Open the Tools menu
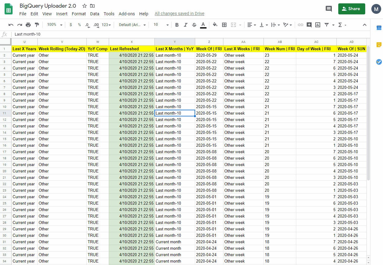 tap(109, 14)
